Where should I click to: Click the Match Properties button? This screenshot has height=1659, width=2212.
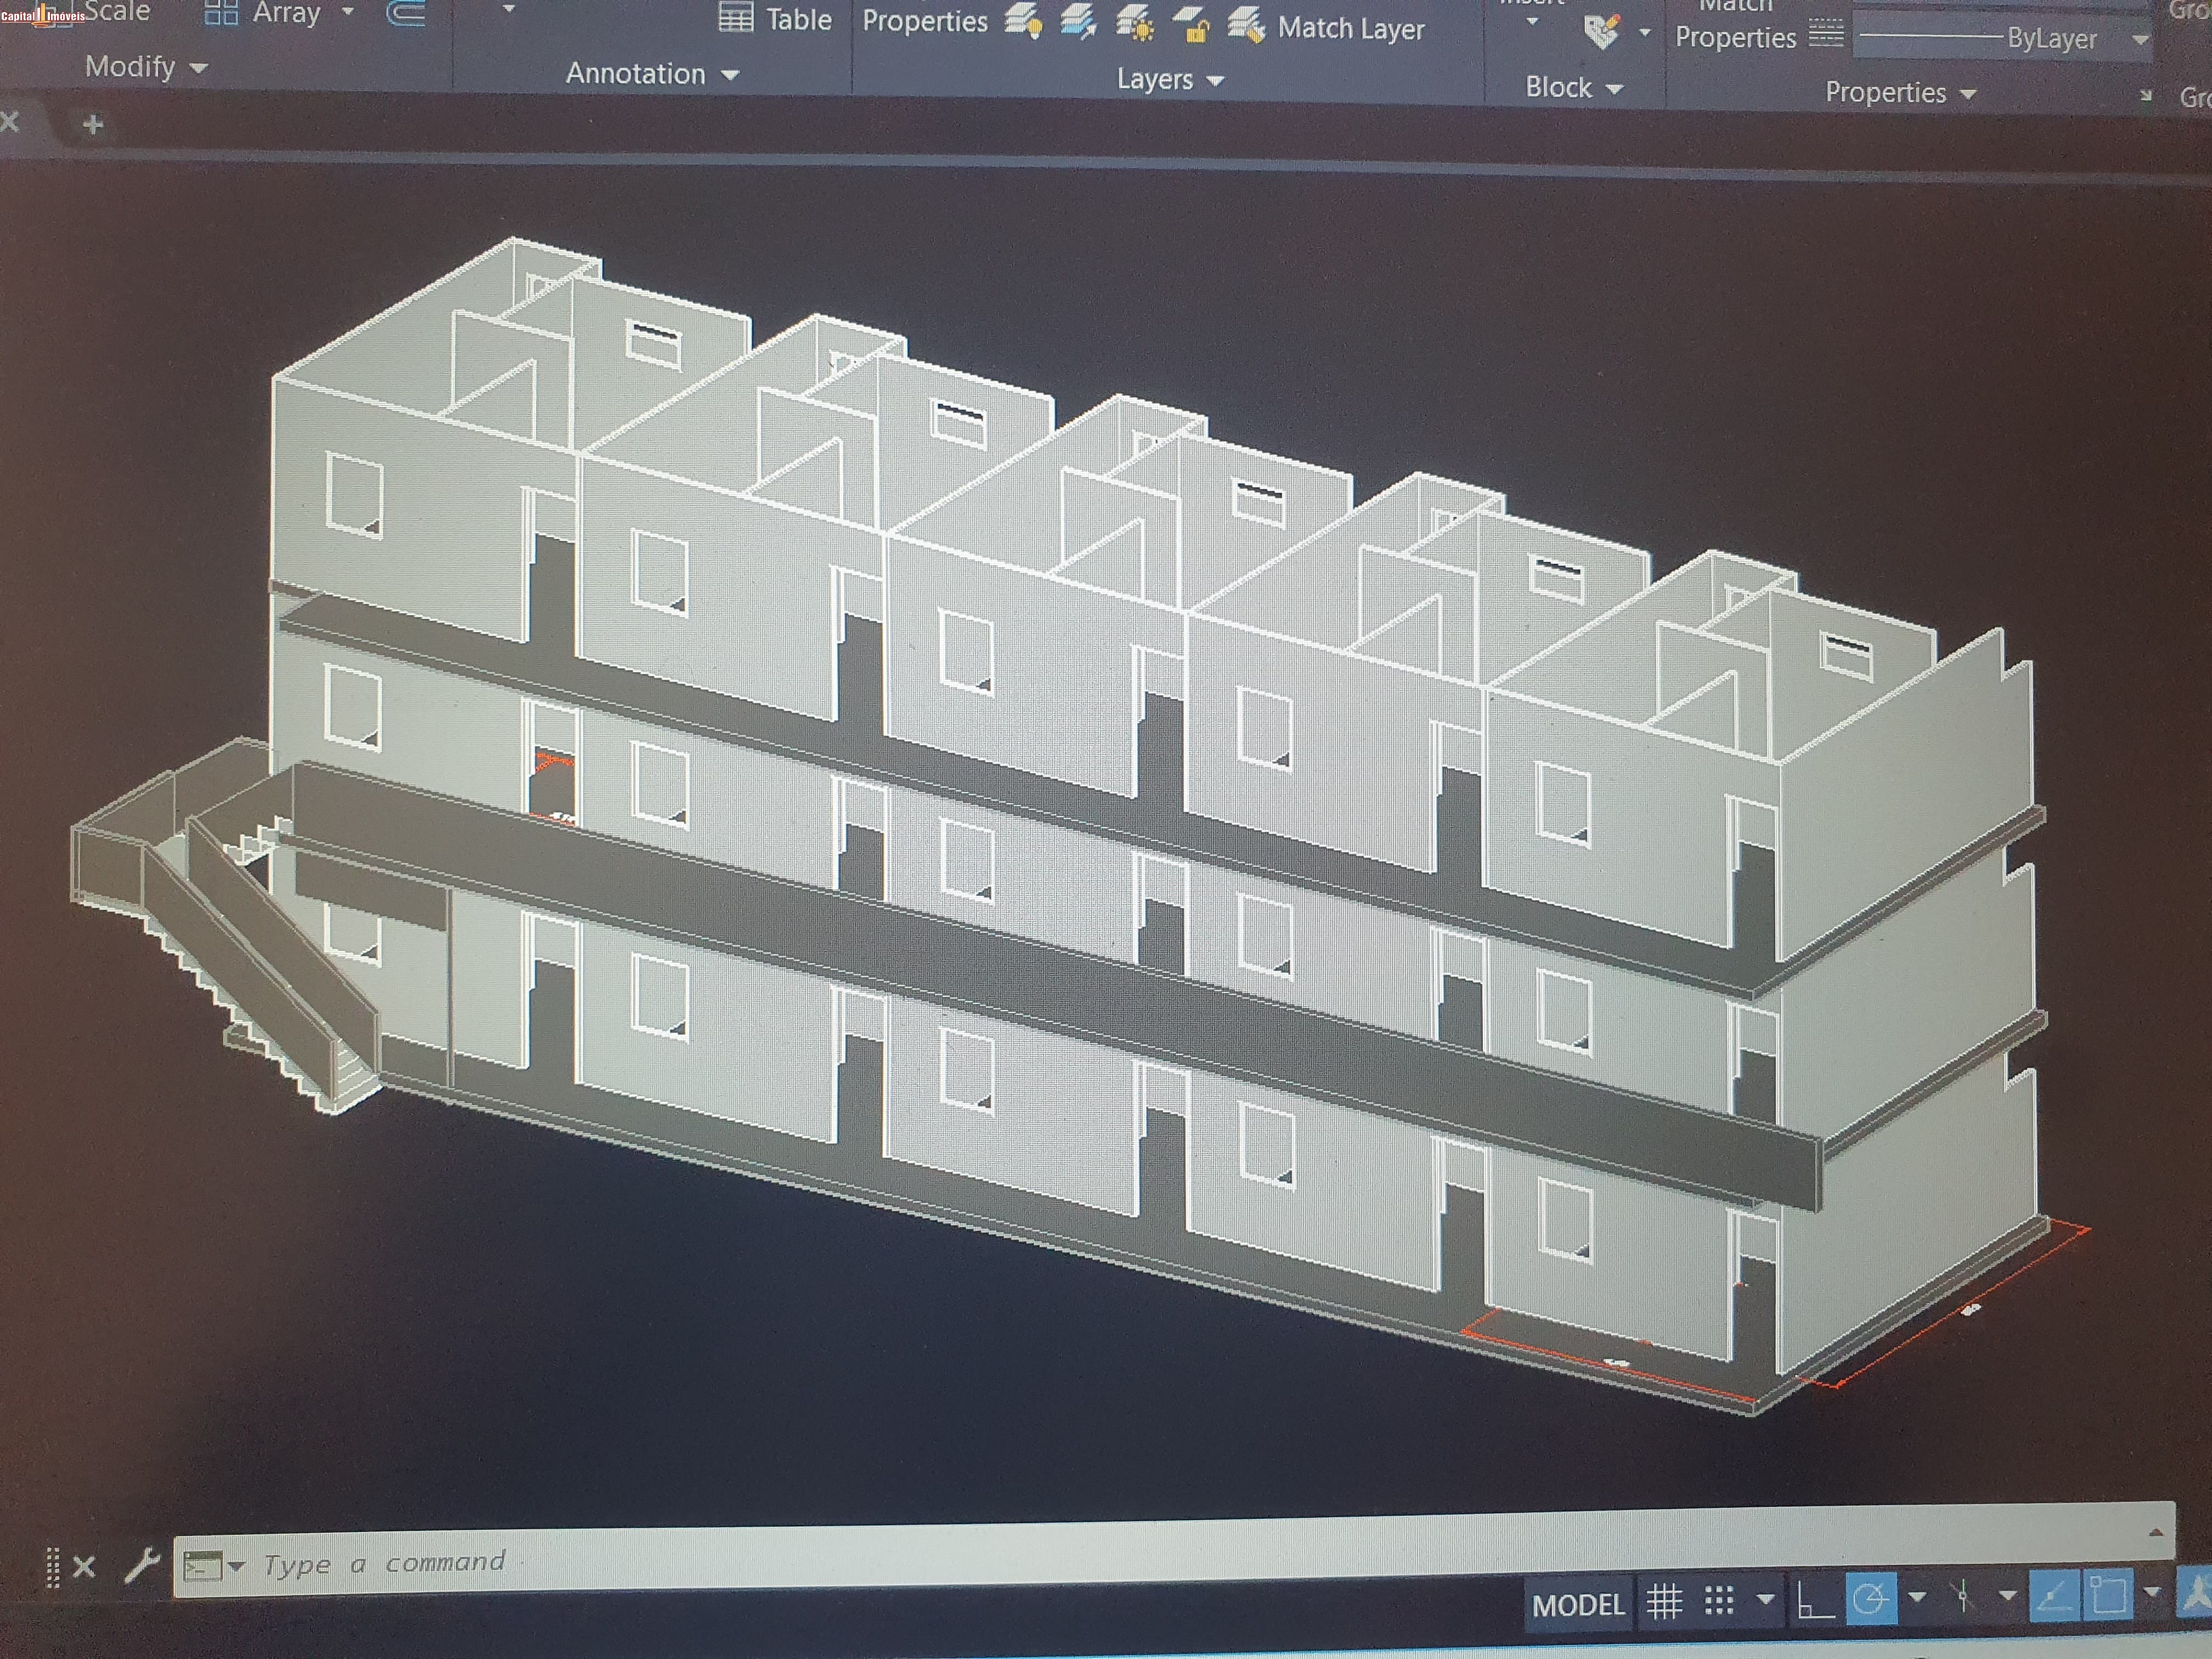click(x=1735, y=24)
